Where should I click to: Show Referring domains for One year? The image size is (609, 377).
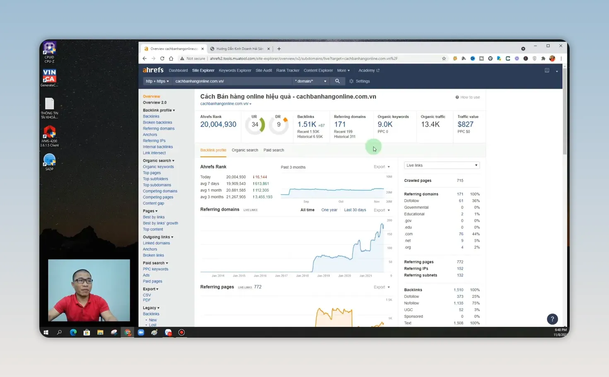click(329, 210)
